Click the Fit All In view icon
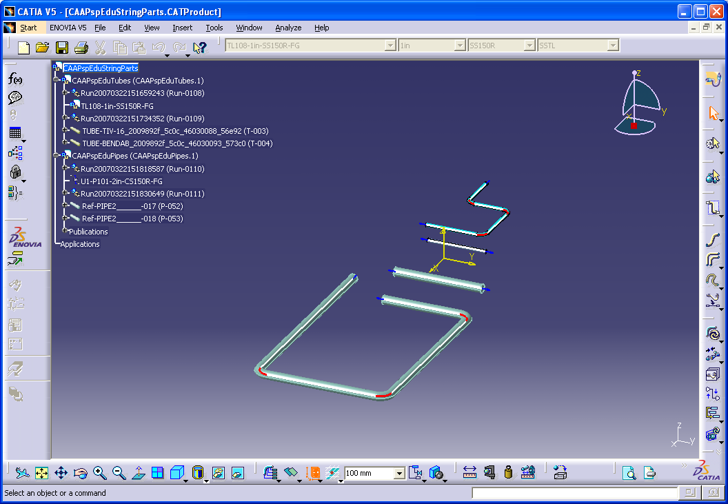This screenshot has height=504, width=728. pos(41,473)
